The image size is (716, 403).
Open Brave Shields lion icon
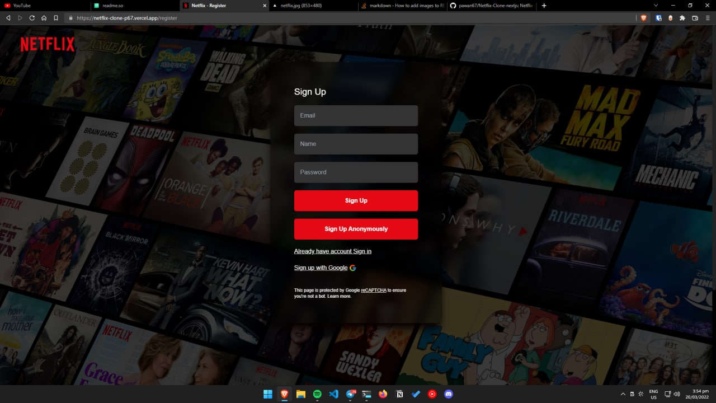tap(644, 18)
